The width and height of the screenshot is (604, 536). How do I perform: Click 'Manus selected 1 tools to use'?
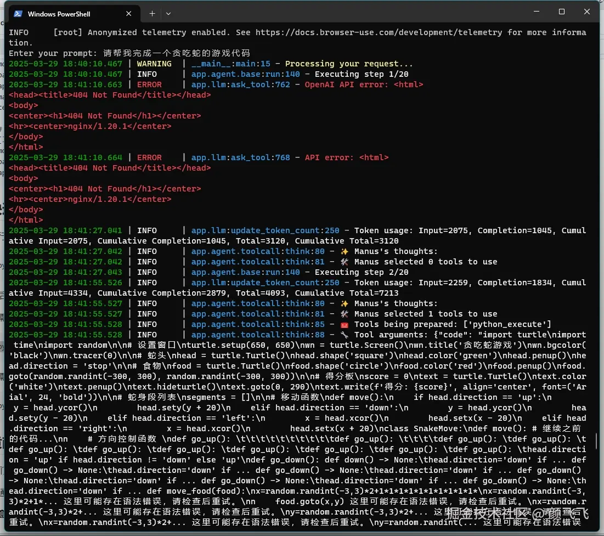pos(426,314)
